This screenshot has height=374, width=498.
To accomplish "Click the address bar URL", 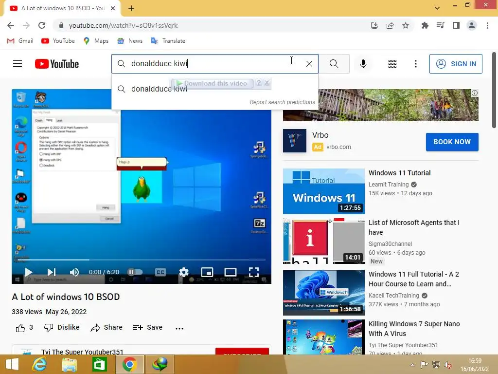I will point(123,25).
